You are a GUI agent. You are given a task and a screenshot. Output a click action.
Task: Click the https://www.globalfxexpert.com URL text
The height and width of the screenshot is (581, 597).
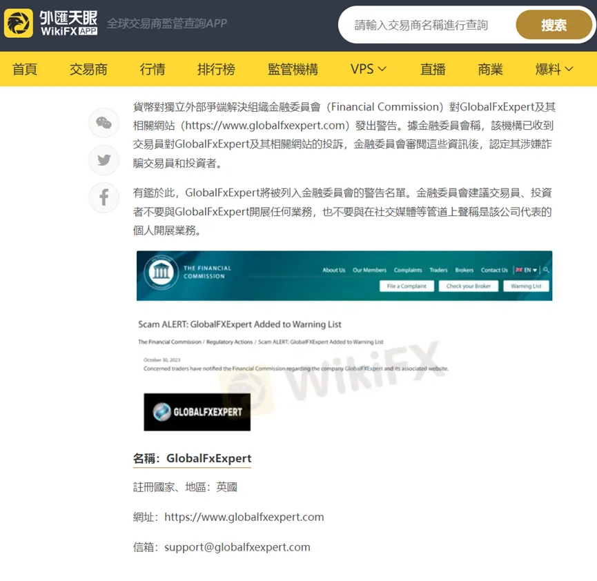[x=244, y=517]
